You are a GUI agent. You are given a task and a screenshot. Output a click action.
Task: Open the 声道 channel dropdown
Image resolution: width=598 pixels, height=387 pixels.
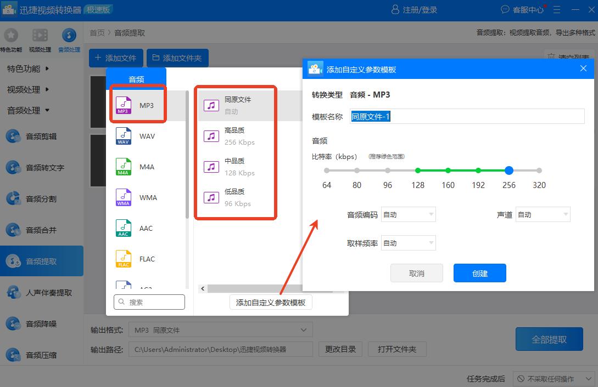(x=543, y=215)
